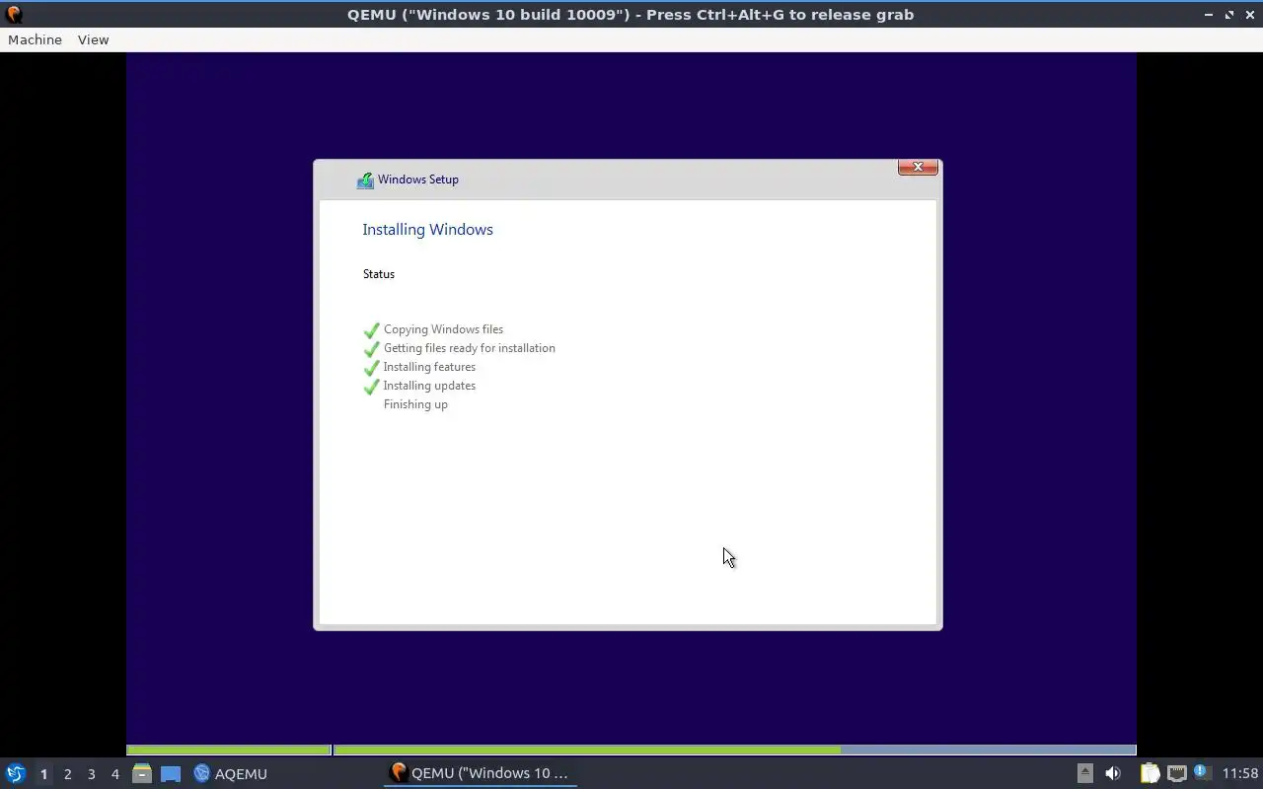Click the checkmark beside 'Installing updates'

tap(371, 387)
